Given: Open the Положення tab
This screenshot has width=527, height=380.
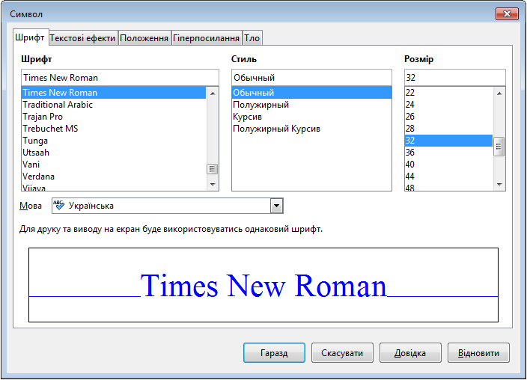Looking at the screenshot, I should coord(144,38).
